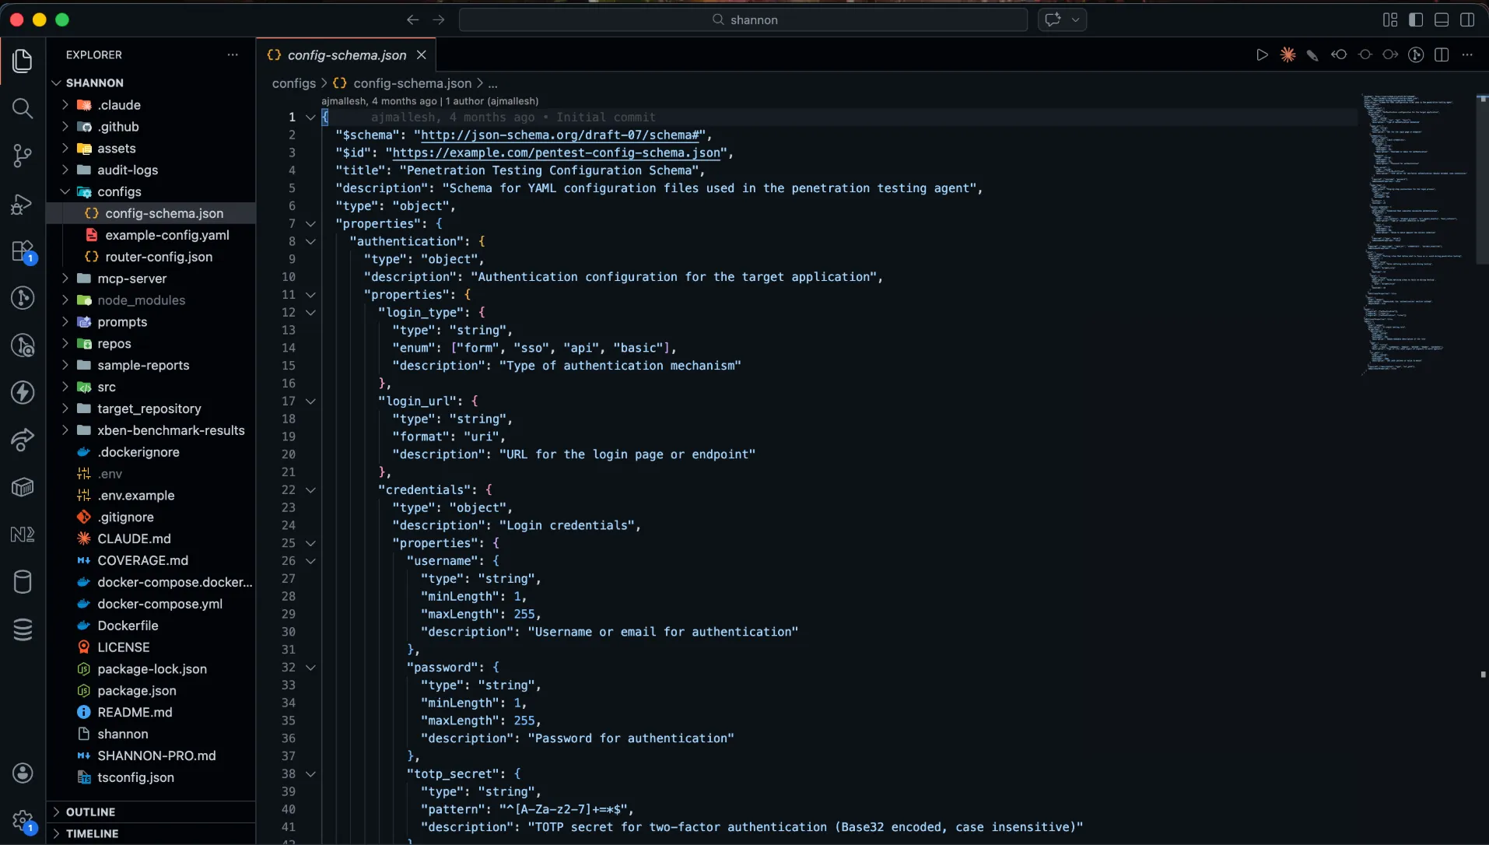
Task: Open the Search view in the activity bar
Action: pos(23,109)
